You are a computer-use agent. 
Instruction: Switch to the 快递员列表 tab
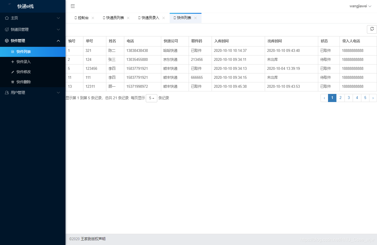point(115,18)
